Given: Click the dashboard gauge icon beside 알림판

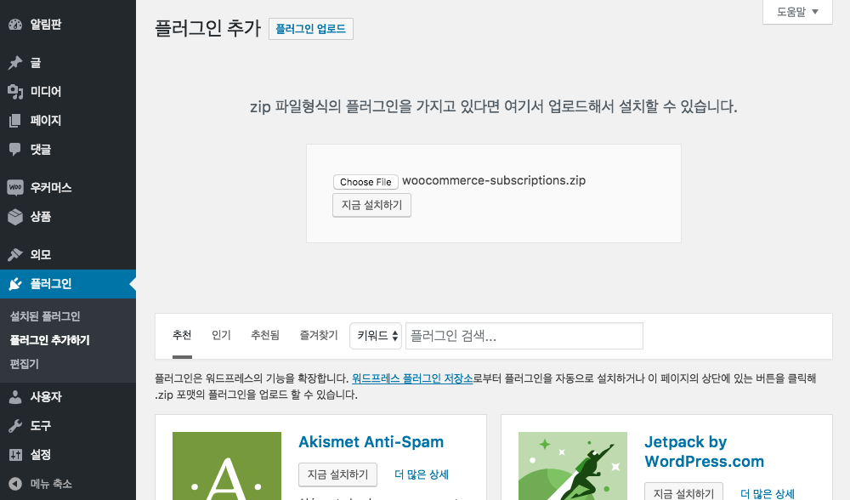Looking at the screenshot, I should click(x=14, y=25).
